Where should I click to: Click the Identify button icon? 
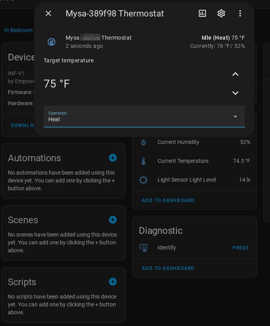coord(143,248)
